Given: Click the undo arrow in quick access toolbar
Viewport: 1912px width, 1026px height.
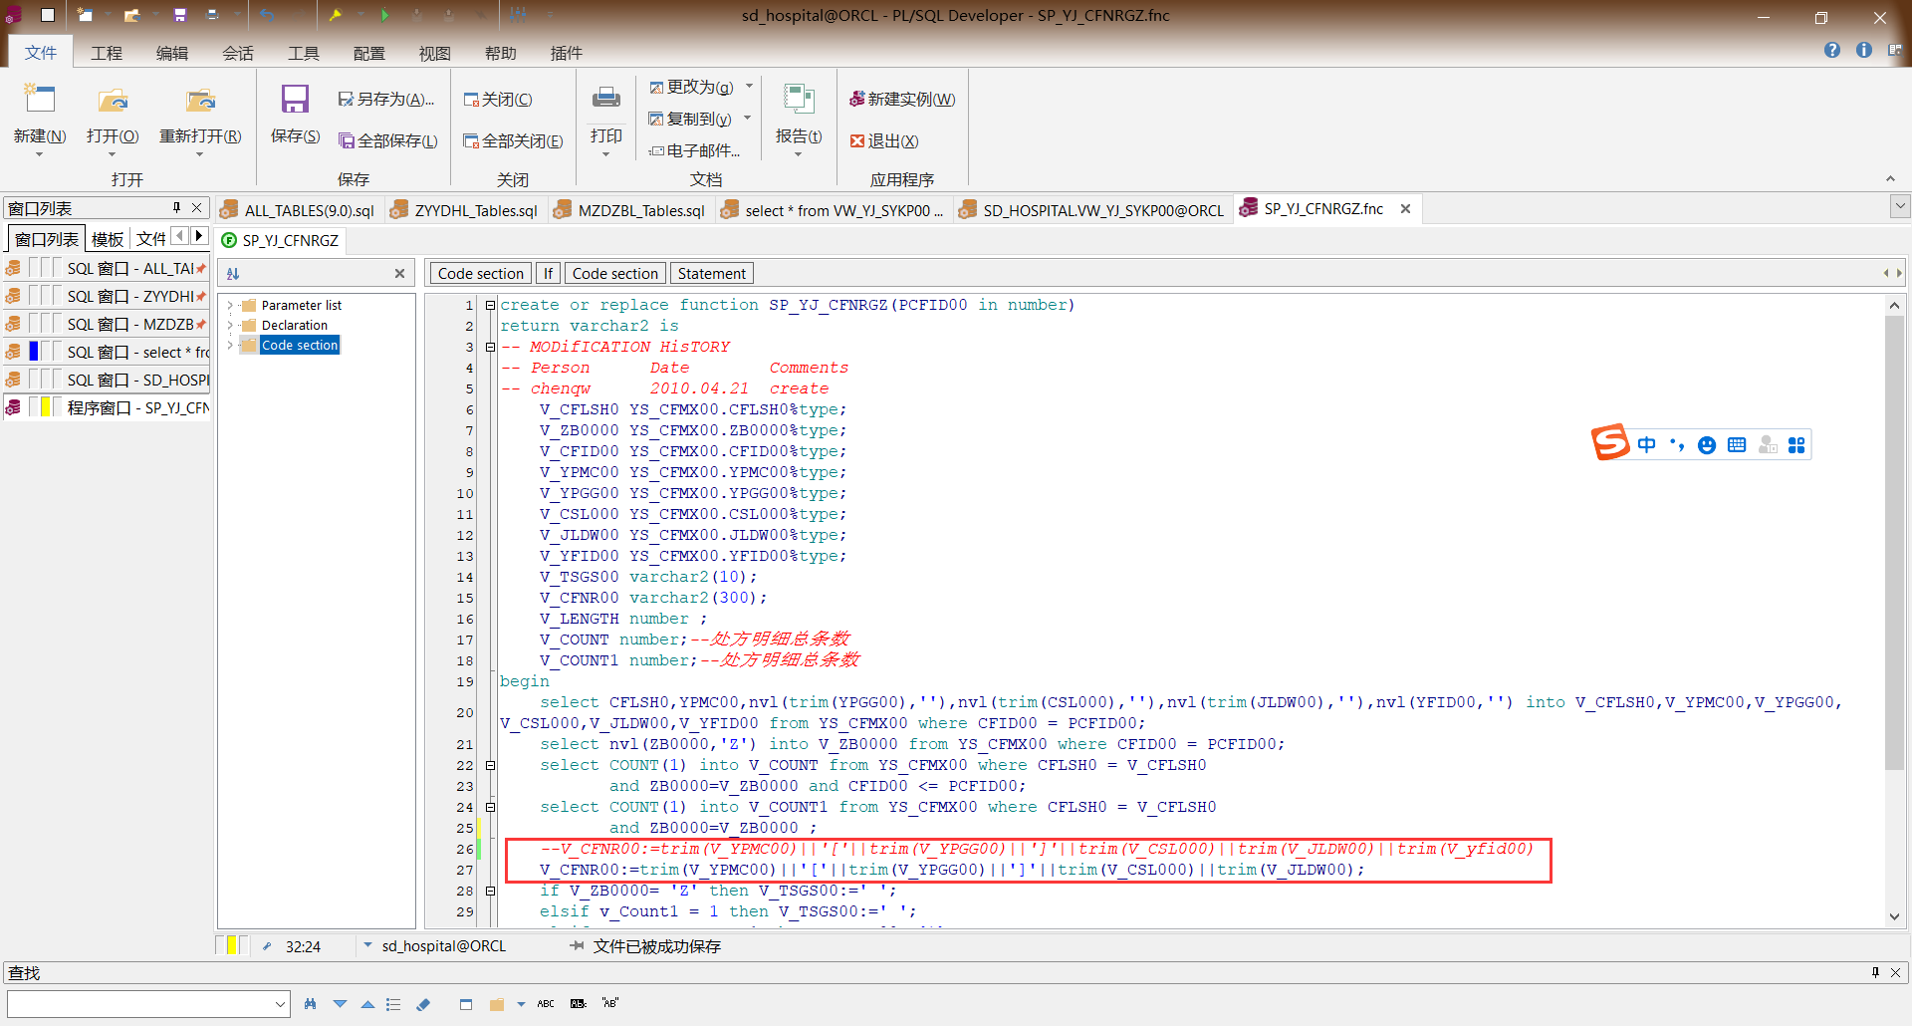Looking at the screenshot, I should [267, 15].
